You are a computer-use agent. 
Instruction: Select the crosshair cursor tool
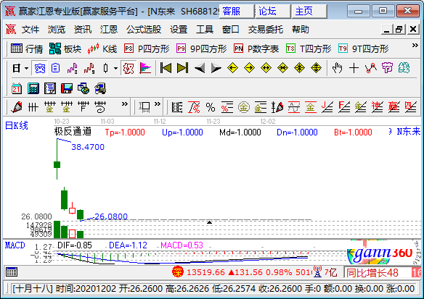354,68
